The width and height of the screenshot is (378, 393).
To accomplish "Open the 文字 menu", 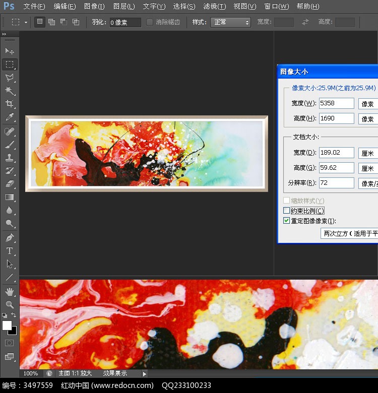I will pyautogui.click(x=154, y=6).
